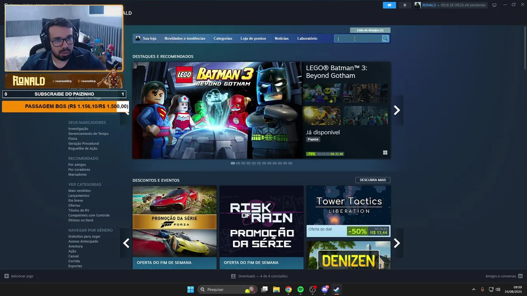Open Compatíveis com Controle category
The height and width of the screenshot is (296, 527).
[x=89, y=215]
